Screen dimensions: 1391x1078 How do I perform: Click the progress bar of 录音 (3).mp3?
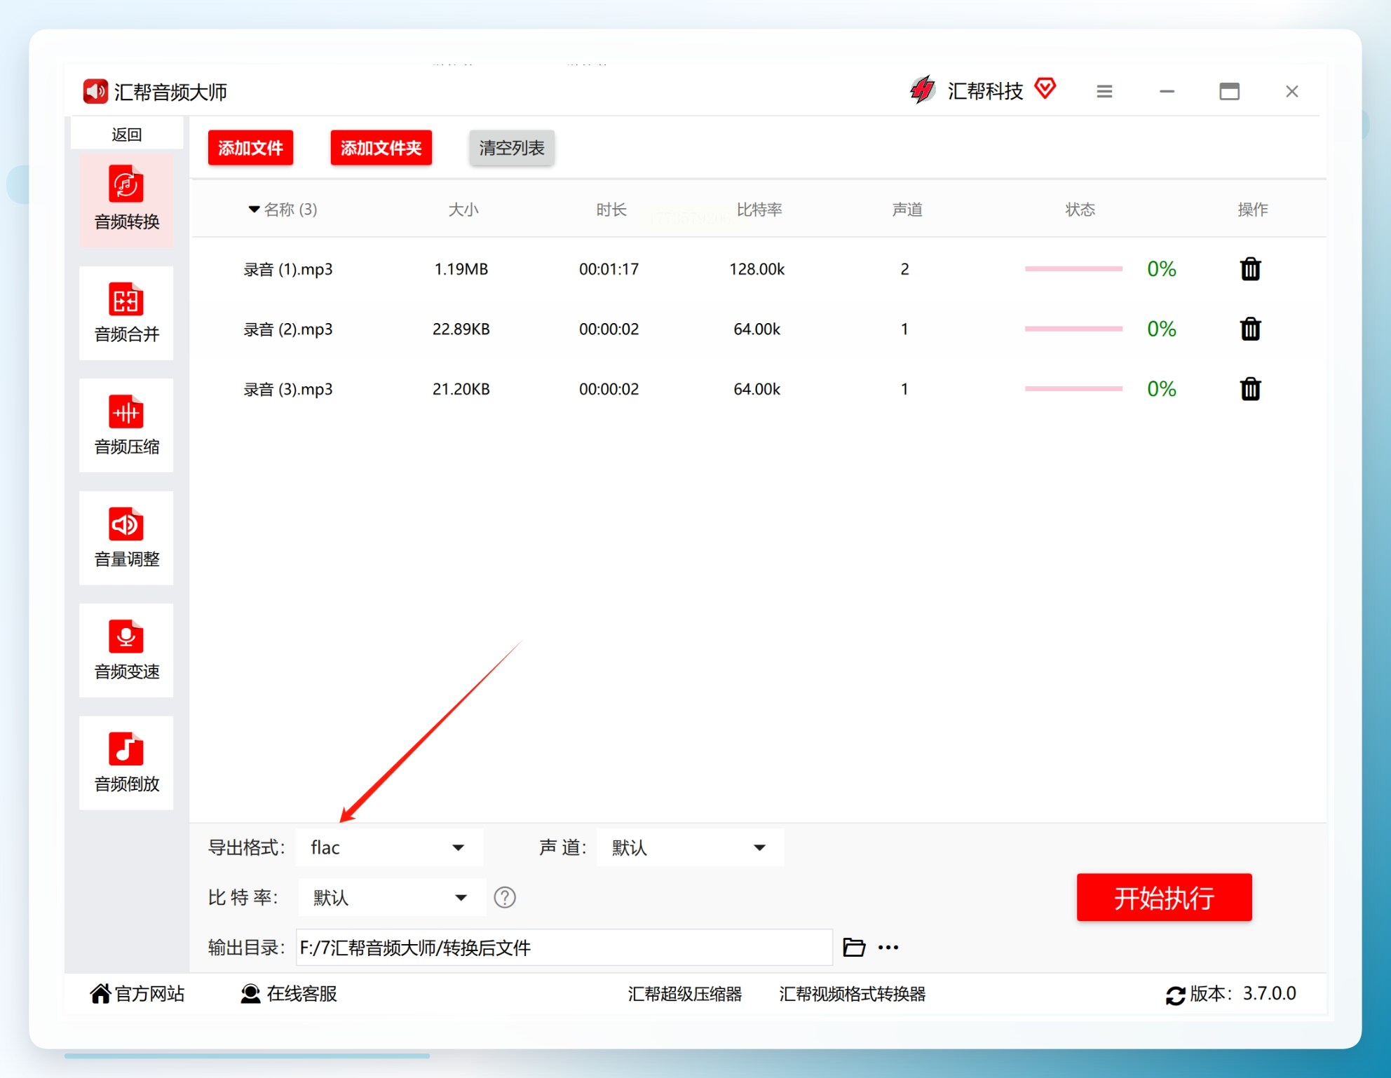[x=1073, y=389]
